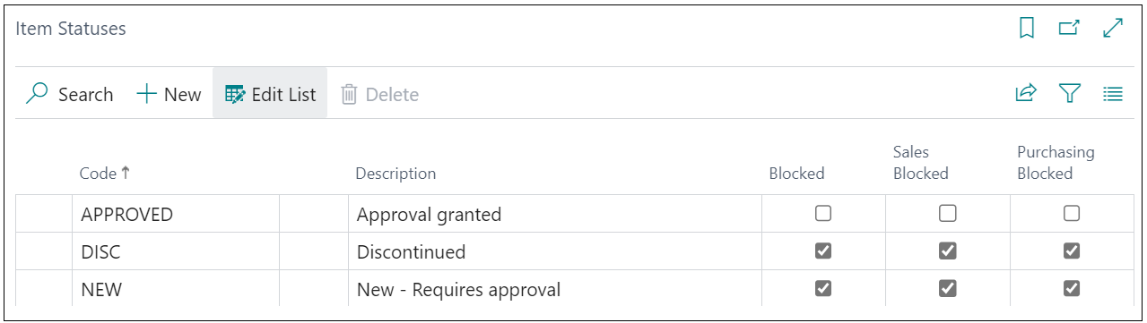
Task: Open the Description column header menu
Action: click(x=395, y=174)
